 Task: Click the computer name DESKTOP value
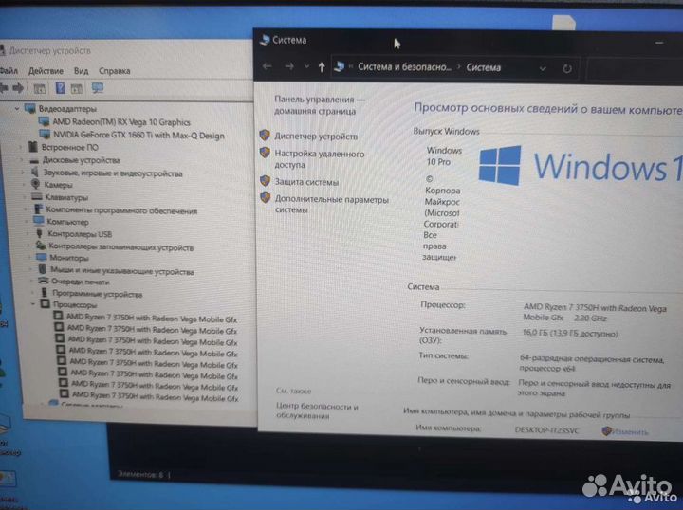(547, 430)
